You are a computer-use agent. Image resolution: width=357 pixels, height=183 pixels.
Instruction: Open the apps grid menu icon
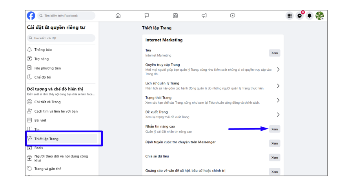click(290, 16)
